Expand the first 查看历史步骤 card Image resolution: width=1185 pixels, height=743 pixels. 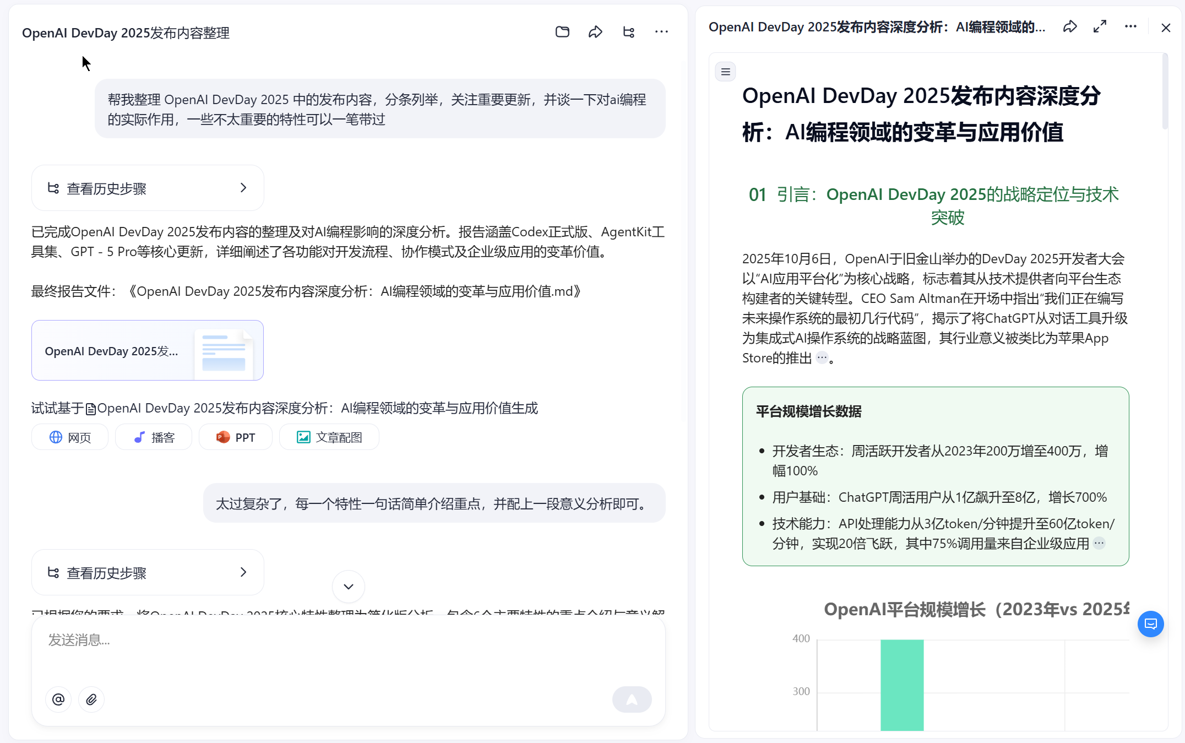click(148, 188)
